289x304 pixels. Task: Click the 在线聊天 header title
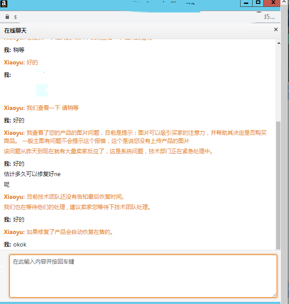click(x=15, y=30)
